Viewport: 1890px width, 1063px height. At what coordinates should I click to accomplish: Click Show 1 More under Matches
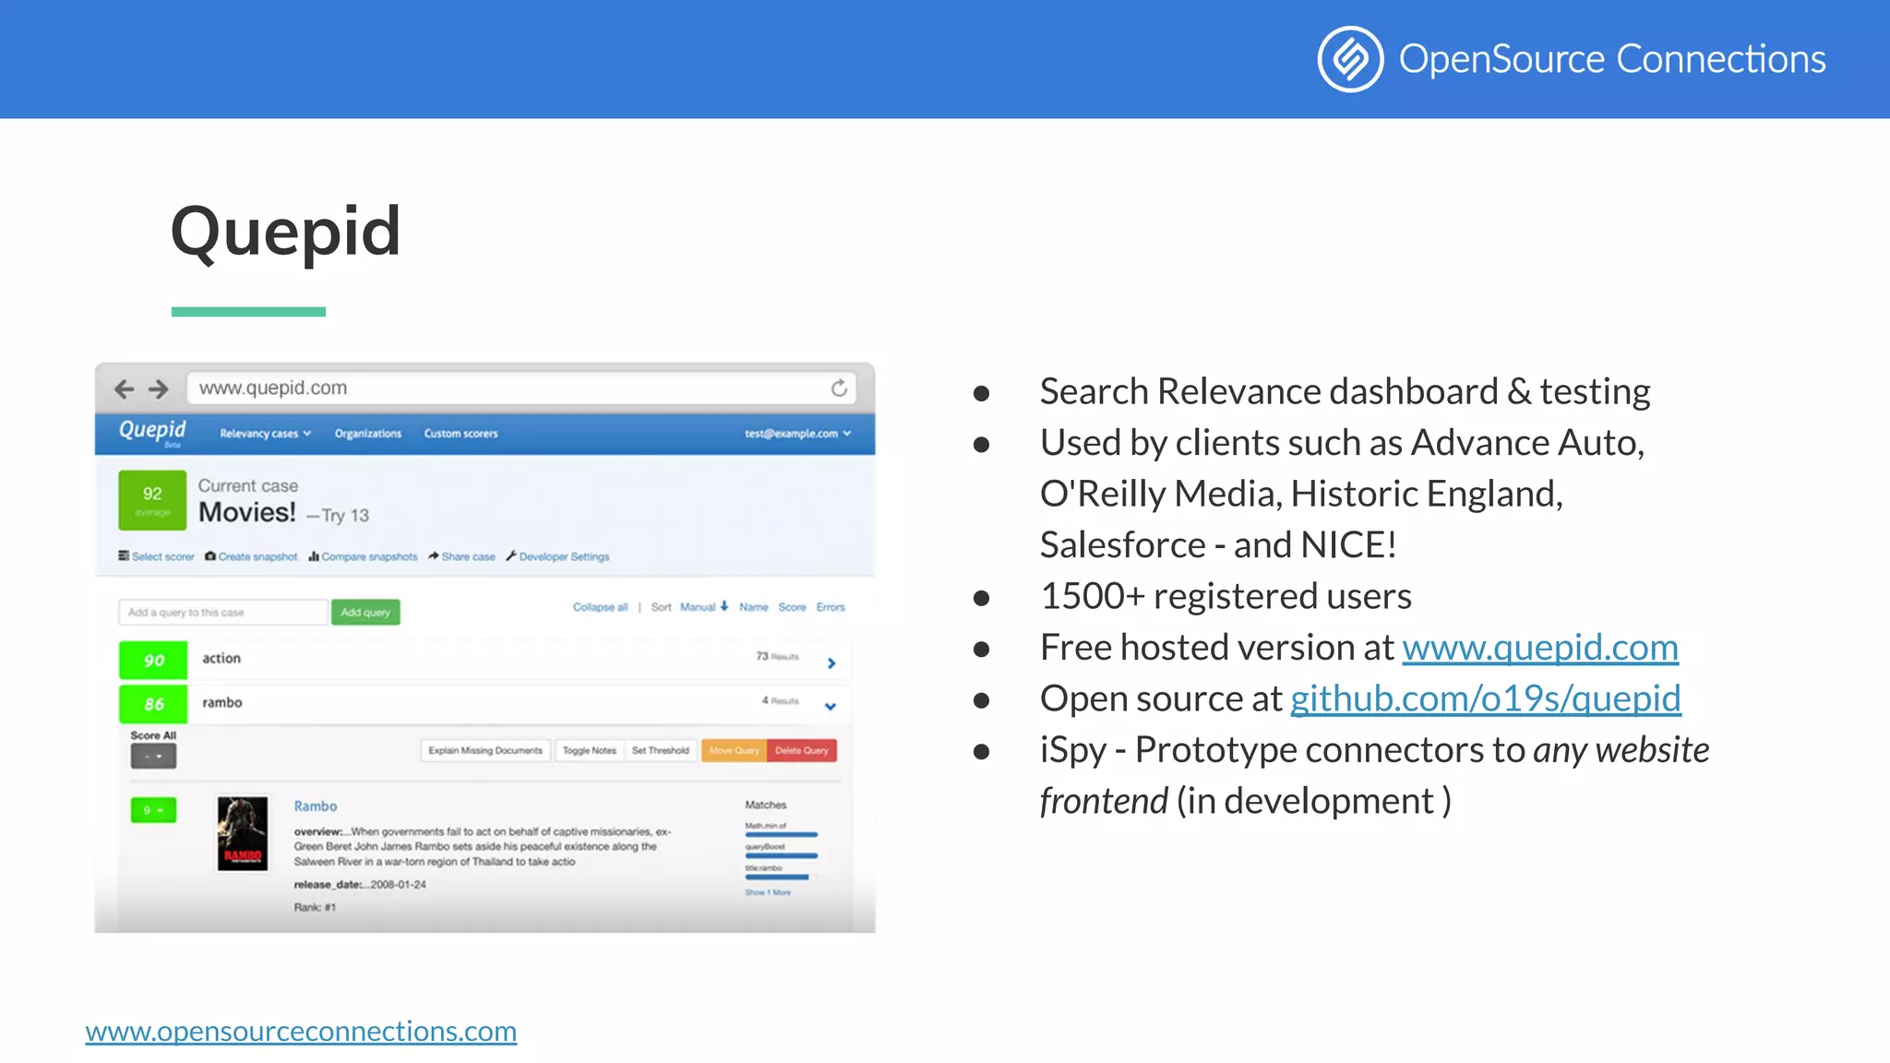pyautogui.click(x=768, y=892)
